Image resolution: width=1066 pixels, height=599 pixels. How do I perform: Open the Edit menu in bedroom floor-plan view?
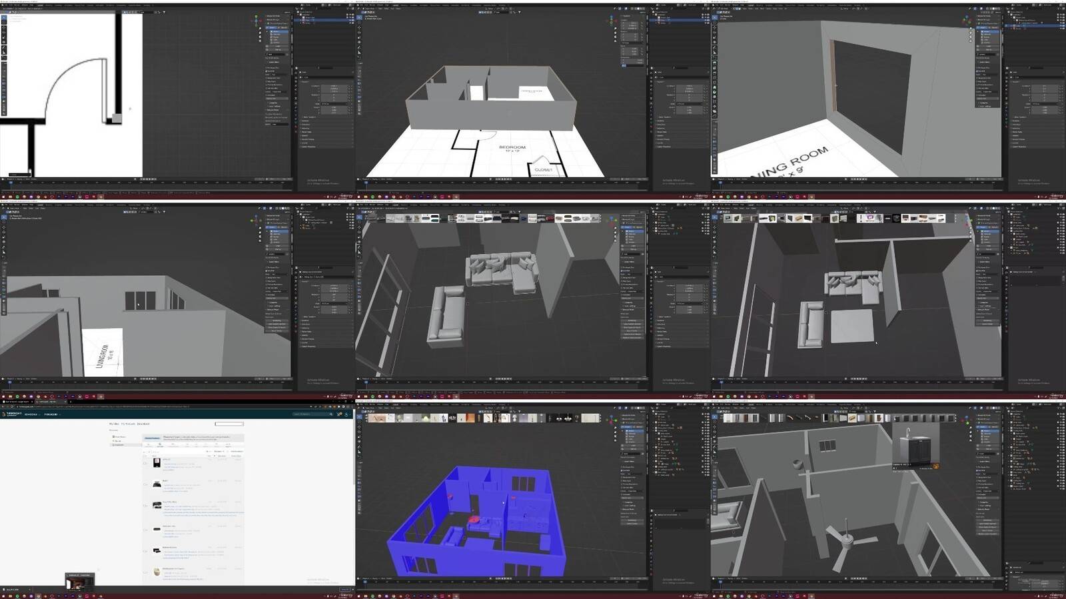click(x=367, y=5)
